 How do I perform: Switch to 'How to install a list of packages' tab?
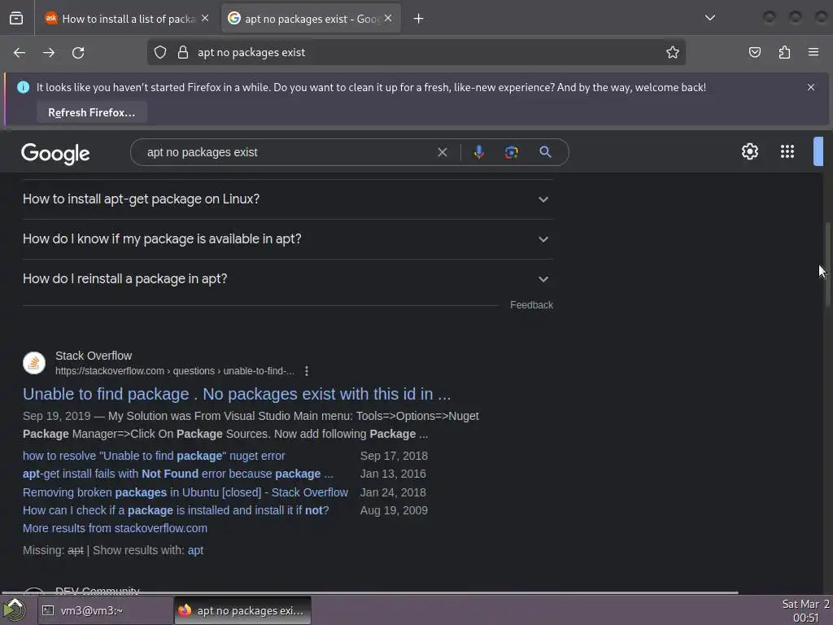click(x=126, y=19)
